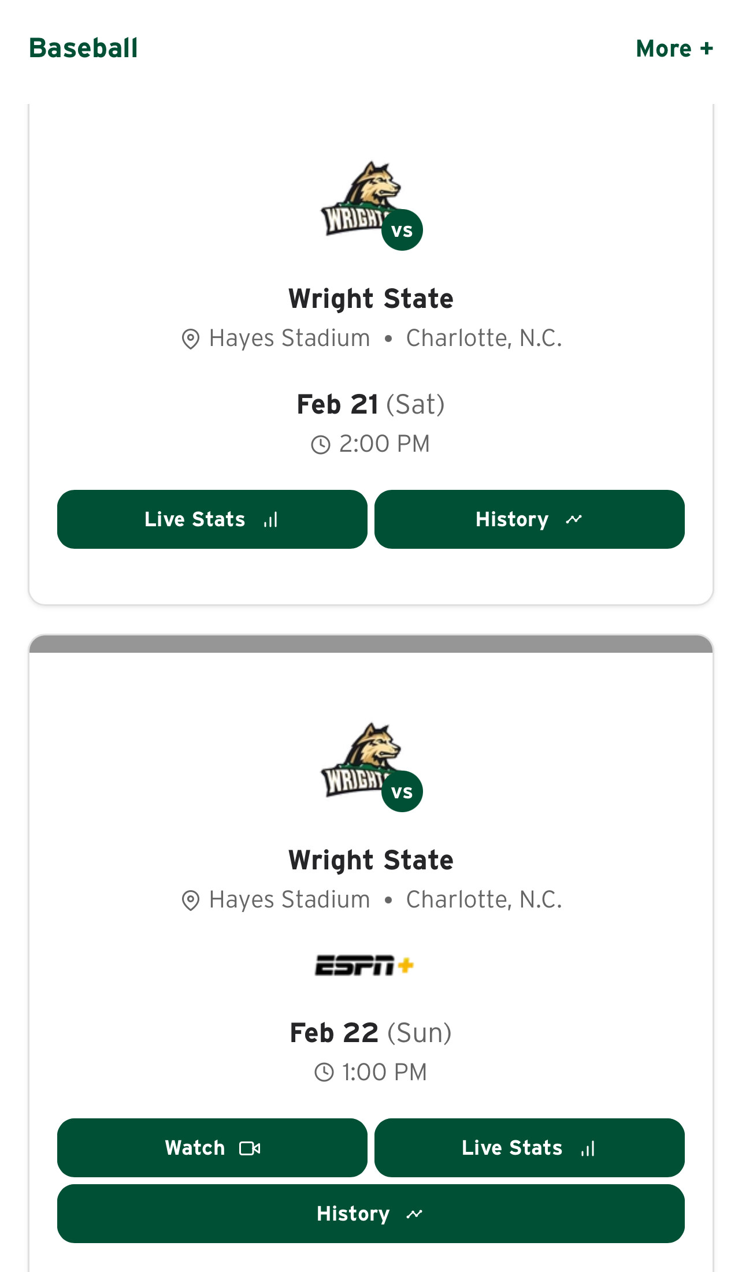The image size is (742, 1272).
Task: Tap the clock icon beside 1:00 PM
Action: [324, 1073]
